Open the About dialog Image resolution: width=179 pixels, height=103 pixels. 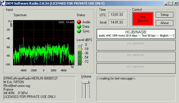point(165,23)
